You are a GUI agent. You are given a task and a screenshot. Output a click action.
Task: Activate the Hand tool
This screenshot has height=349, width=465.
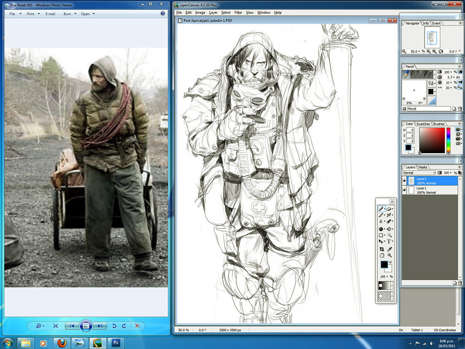(381, 255)
